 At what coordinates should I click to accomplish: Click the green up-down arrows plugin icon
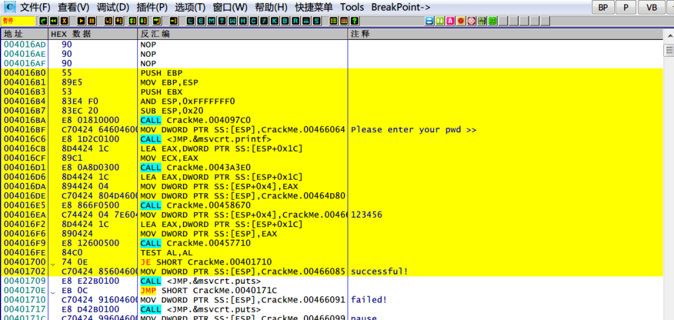tap(440, 21)
